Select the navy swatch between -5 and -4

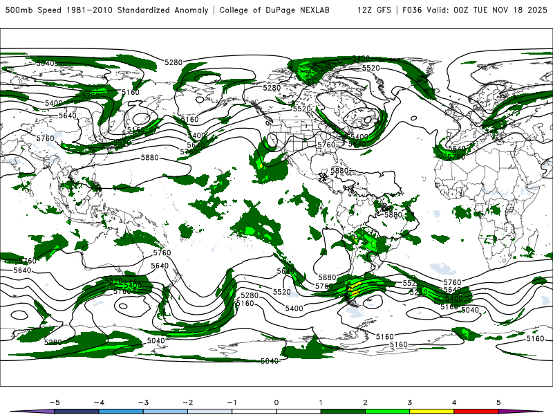tap(77, 412)
